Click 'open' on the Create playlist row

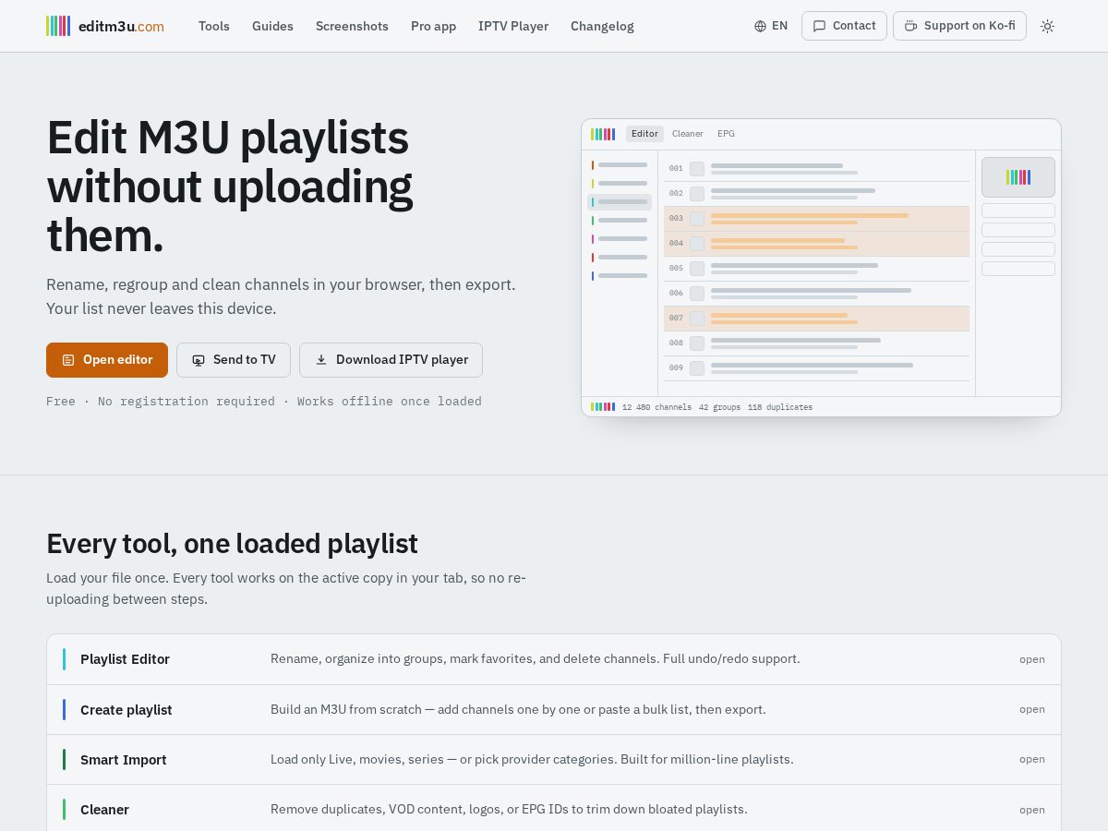[x=1032, y=709]
